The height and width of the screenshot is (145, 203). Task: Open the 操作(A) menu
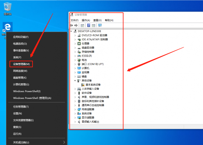pos(86,20)
